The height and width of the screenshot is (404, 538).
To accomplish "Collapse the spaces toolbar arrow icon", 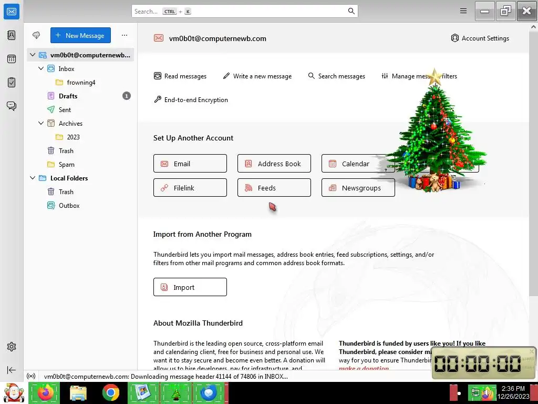I will pos(12,370).
